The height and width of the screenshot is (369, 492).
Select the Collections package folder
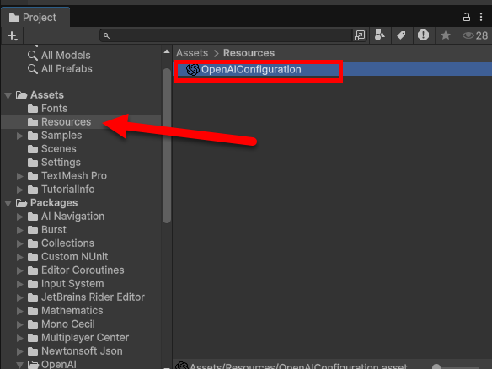(x=61, y=243)
